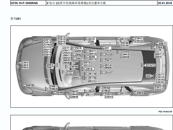173x130 pixels.
Task: Select the Z81/8 label
Action: (x=89, y=69)
